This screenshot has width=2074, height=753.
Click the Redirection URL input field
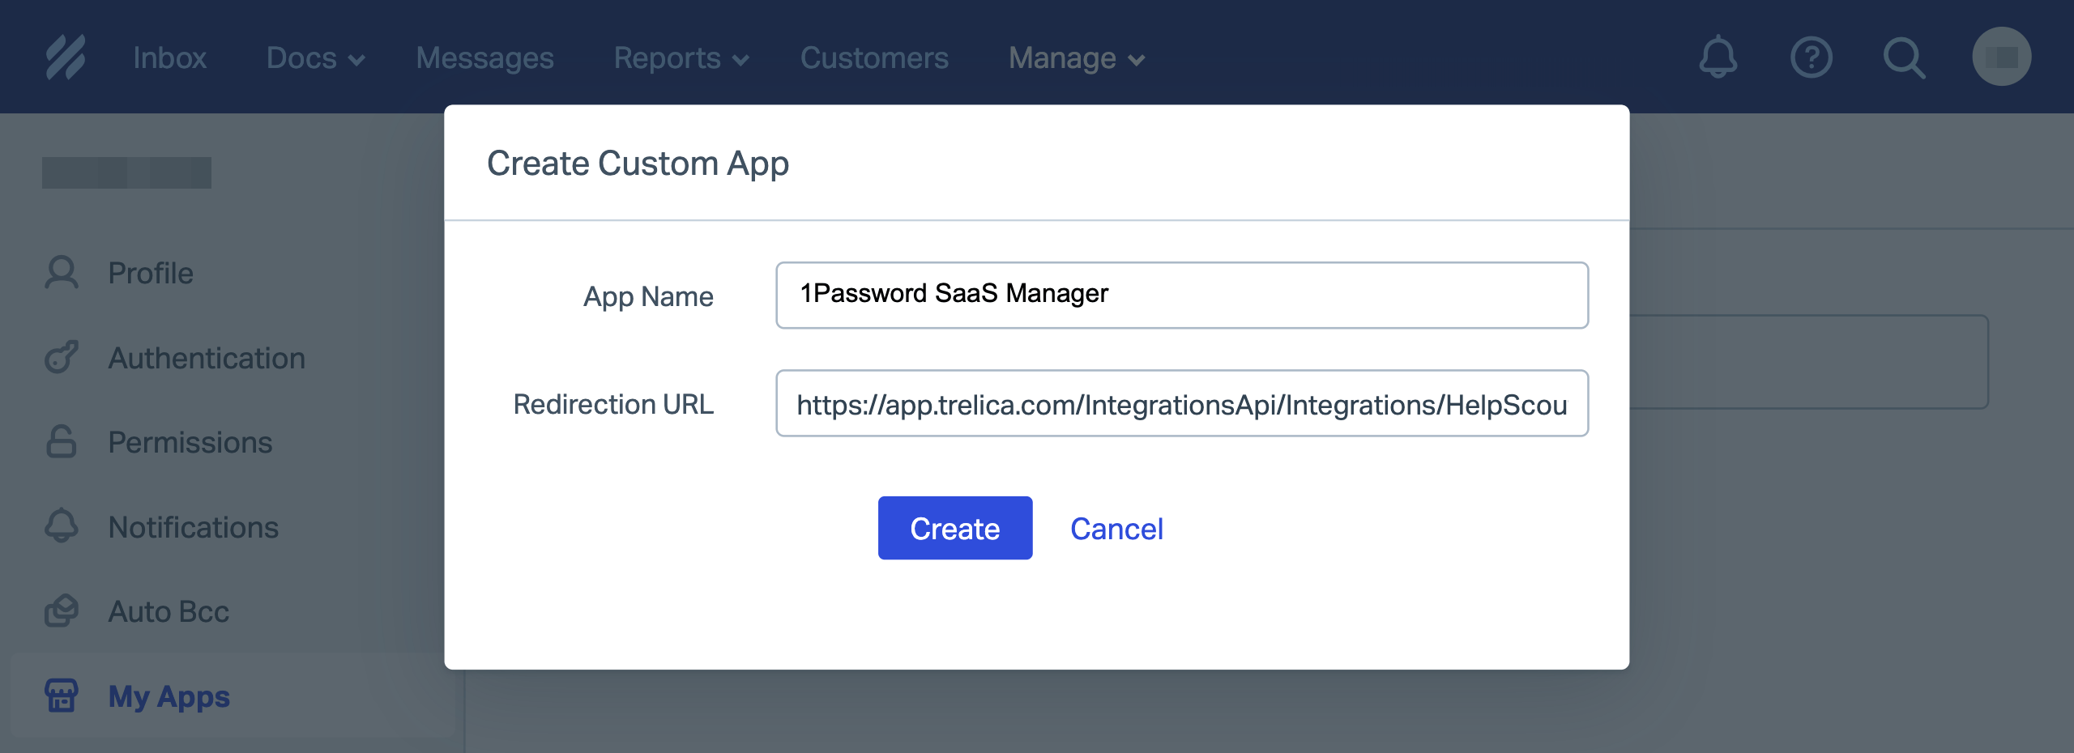pyautogui.click(x=1182, y=403)
